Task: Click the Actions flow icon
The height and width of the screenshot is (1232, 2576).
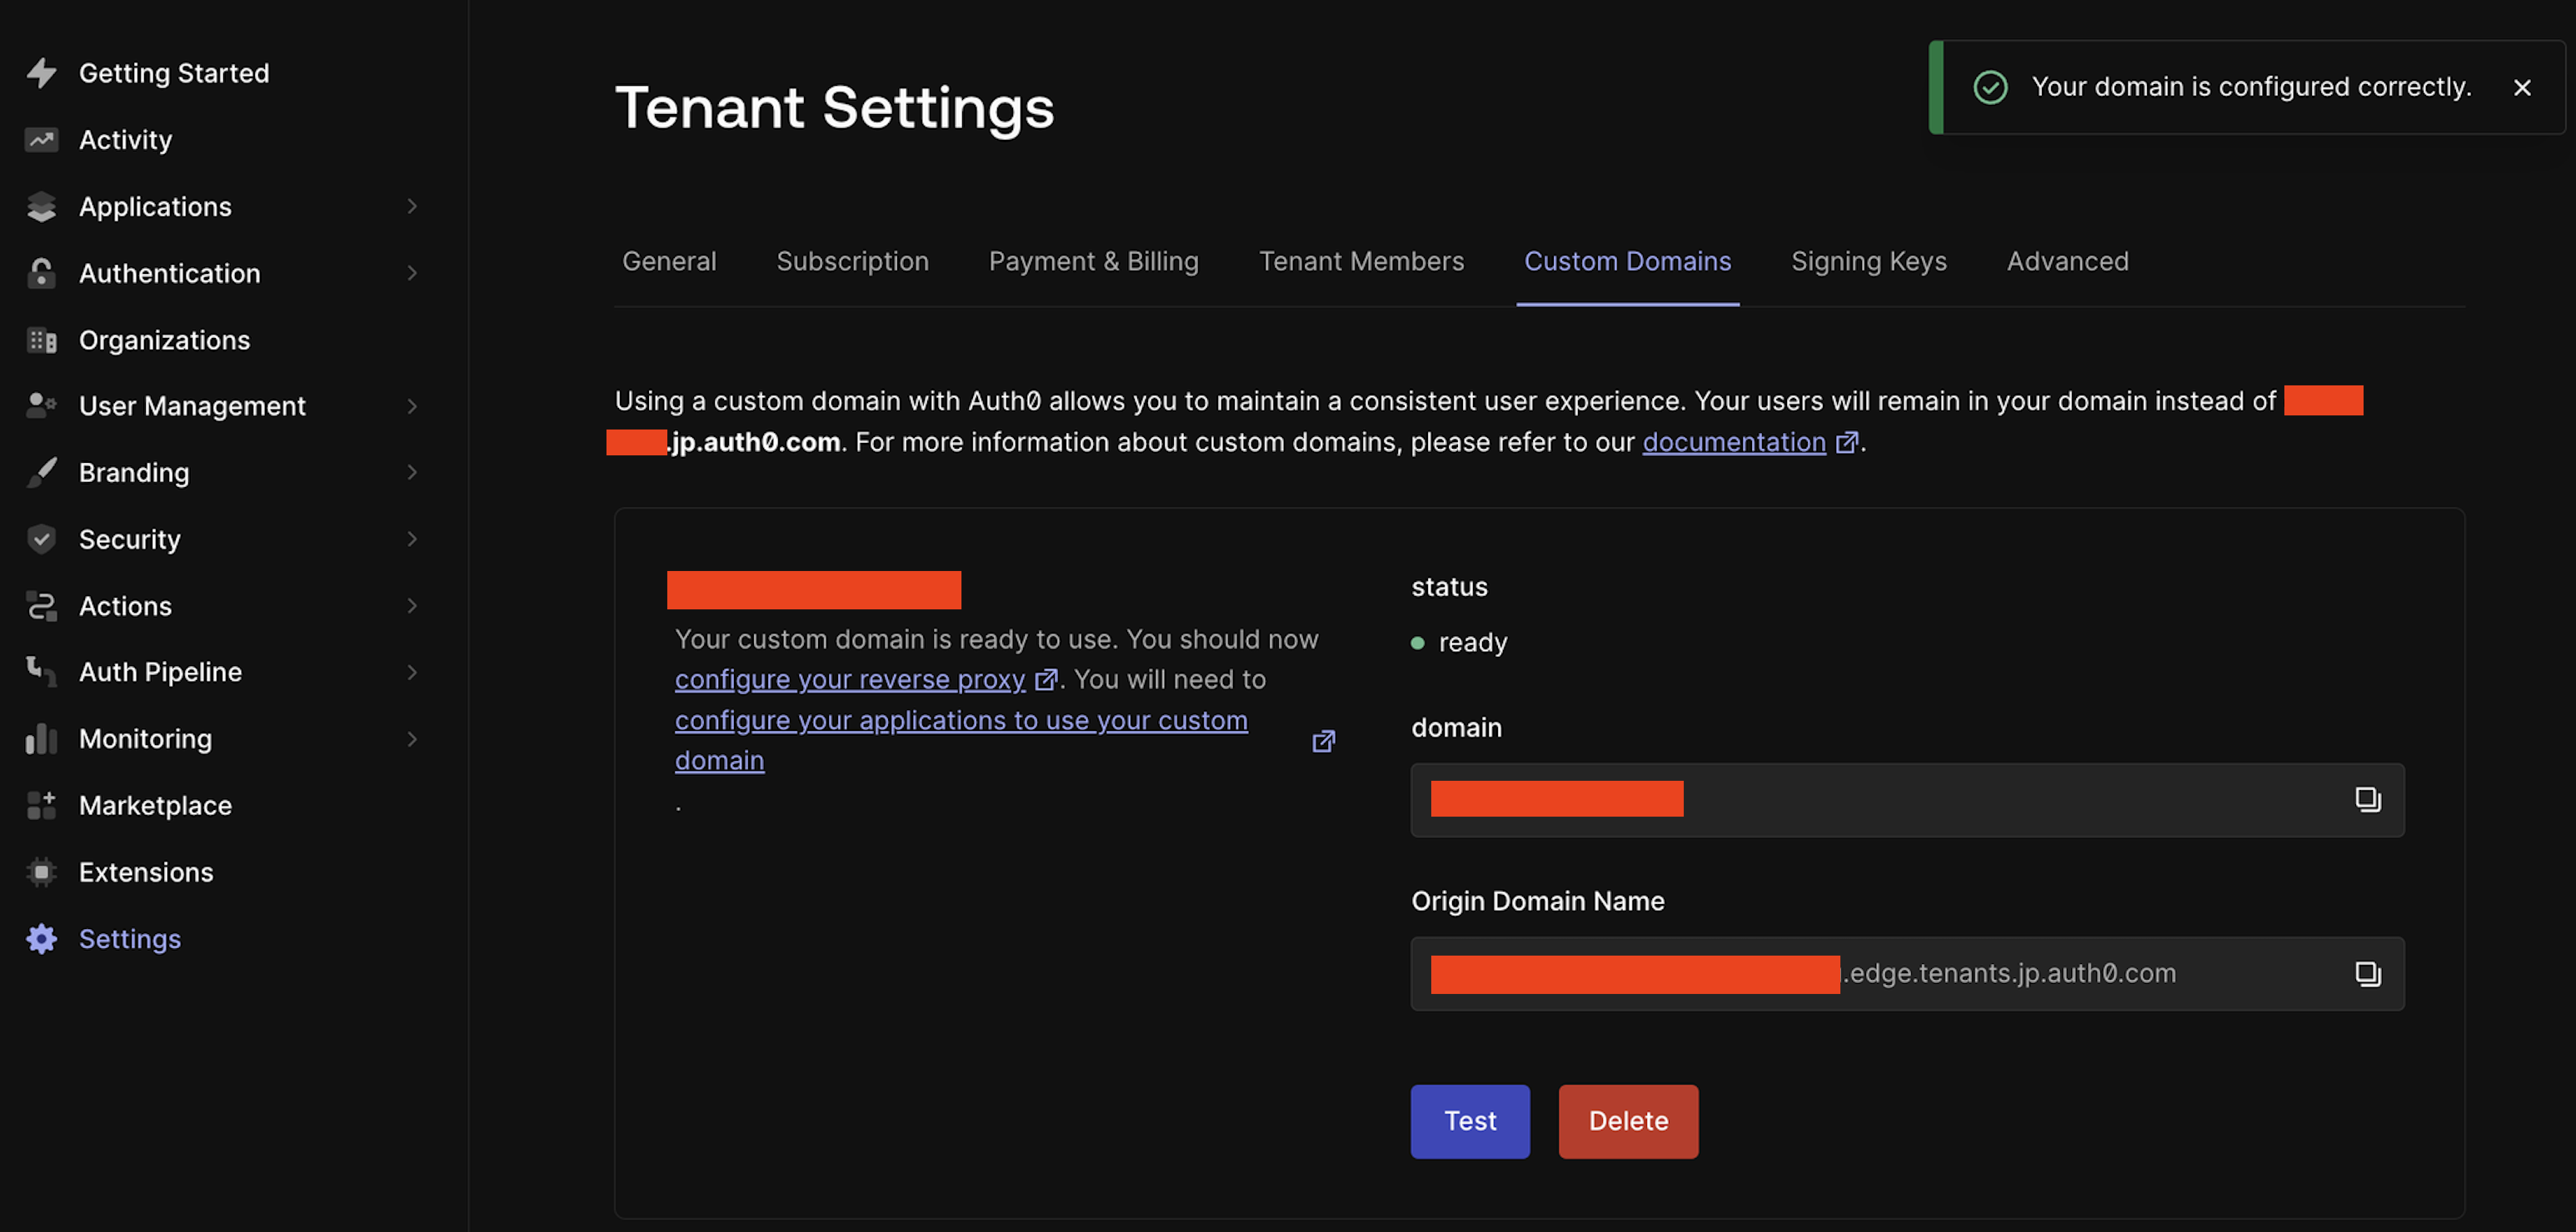Action: point(41,605)
